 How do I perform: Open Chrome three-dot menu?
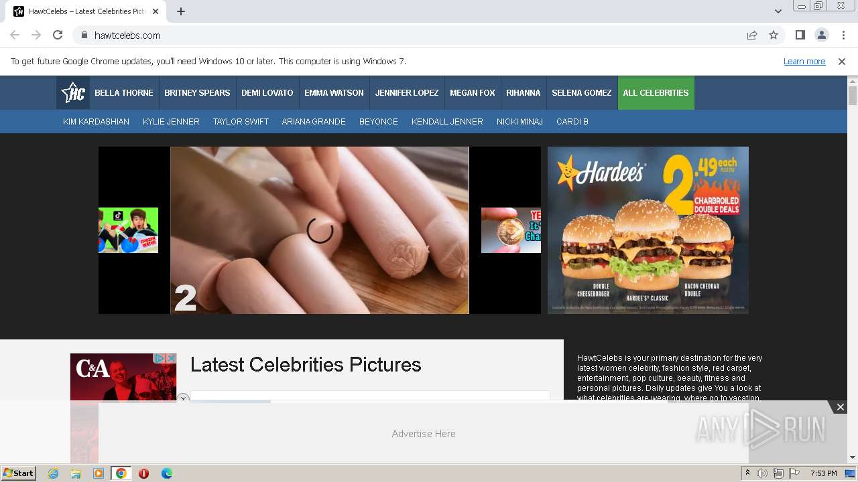843,35
